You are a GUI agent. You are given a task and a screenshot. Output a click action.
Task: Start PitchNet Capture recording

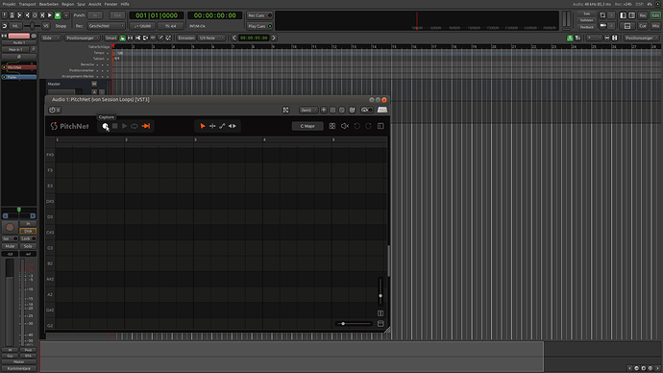pos(106,126)
